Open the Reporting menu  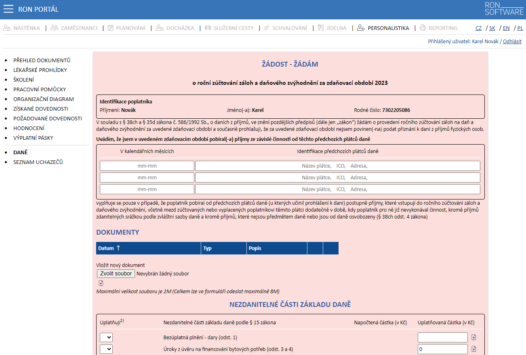tap(443, 28)
